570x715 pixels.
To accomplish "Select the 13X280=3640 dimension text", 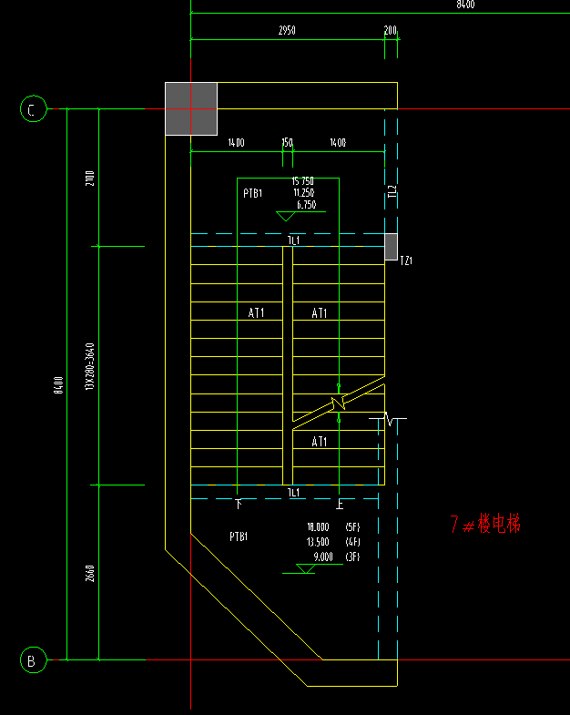I will (x=90, y=366).
